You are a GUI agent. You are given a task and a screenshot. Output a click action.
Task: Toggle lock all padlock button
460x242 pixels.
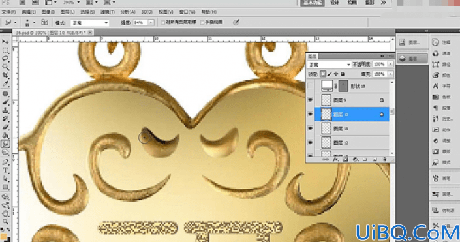click(x=343, y=74)
